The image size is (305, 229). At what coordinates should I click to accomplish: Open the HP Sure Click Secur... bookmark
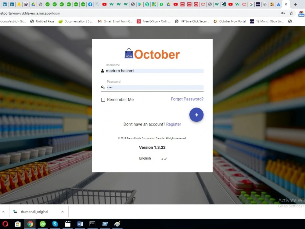(x=192, y=21)
